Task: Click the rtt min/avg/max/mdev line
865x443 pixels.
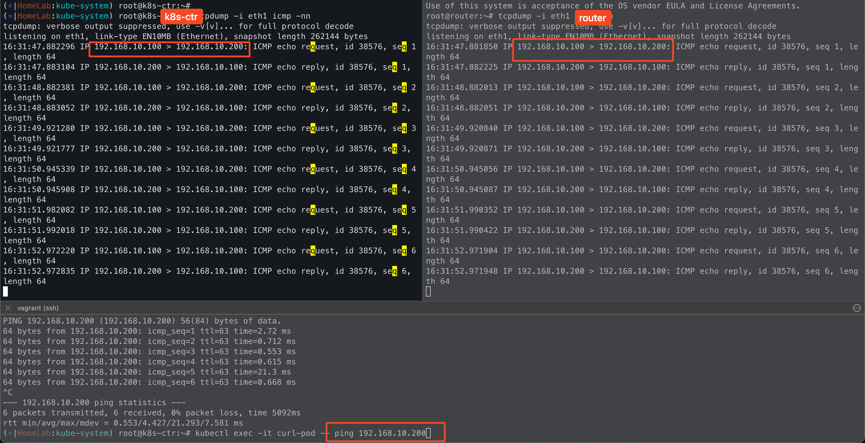Action: point(123,423)
